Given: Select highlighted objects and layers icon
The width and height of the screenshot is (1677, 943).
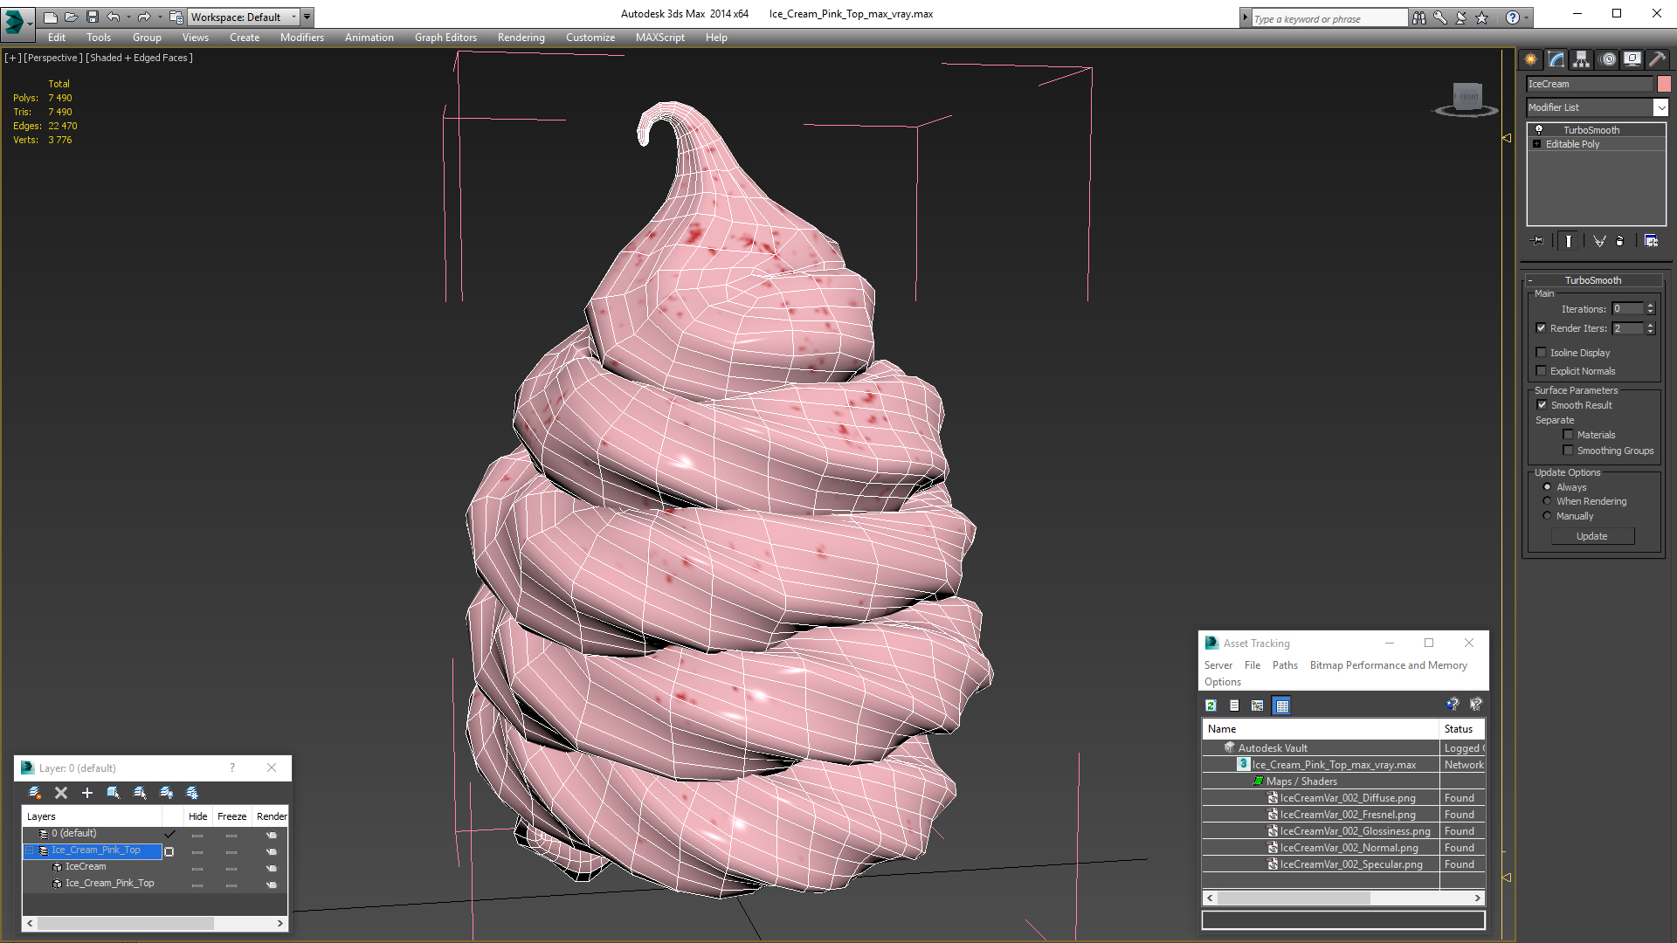Looking at the screenshot, I should [x=113, y=793].
